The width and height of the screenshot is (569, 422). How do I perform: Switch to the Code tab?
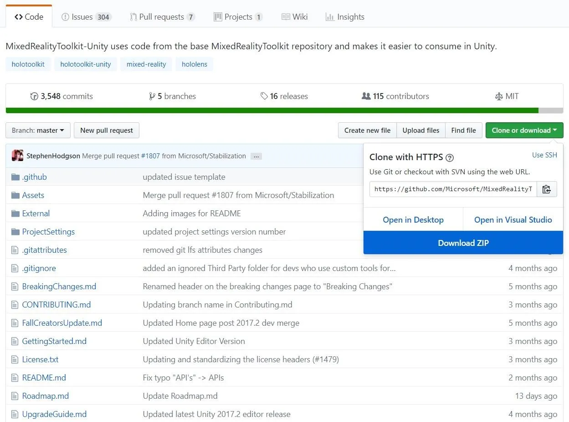29,17
